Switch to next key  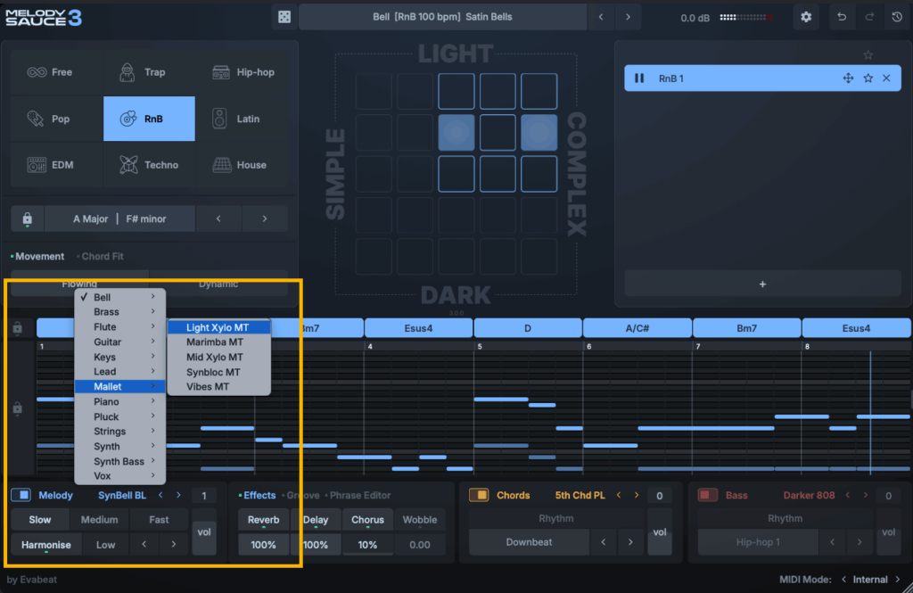264,219
